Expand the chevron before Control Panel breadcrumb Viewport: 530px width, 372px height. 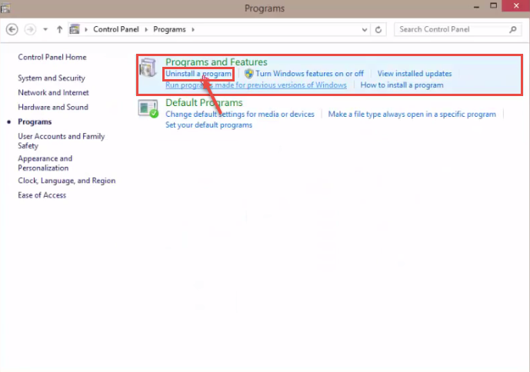(x=86, y=29)
